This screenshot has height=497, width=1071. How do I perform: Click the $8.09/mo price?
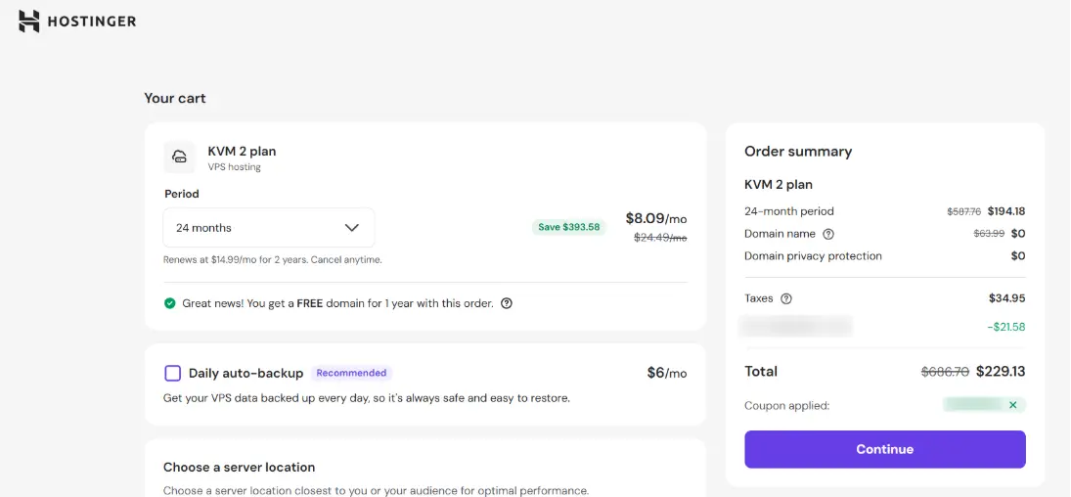point(655,219)
